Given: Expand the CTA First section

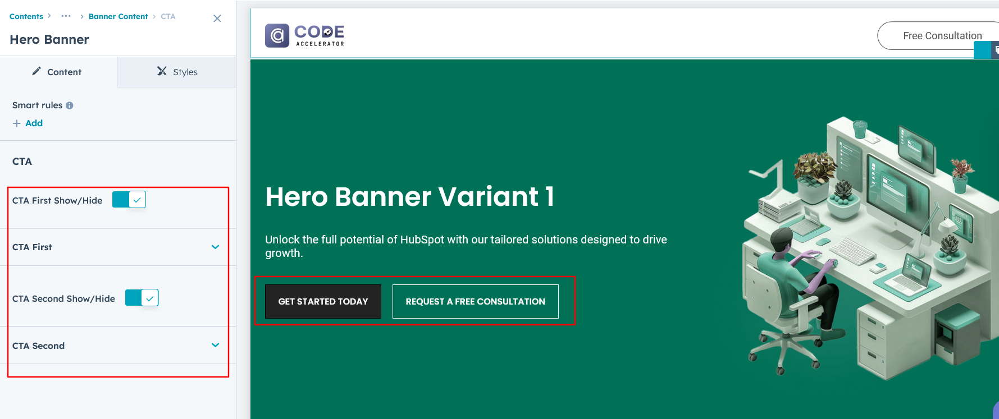Looking at the screenshot, I should (215, 247).
